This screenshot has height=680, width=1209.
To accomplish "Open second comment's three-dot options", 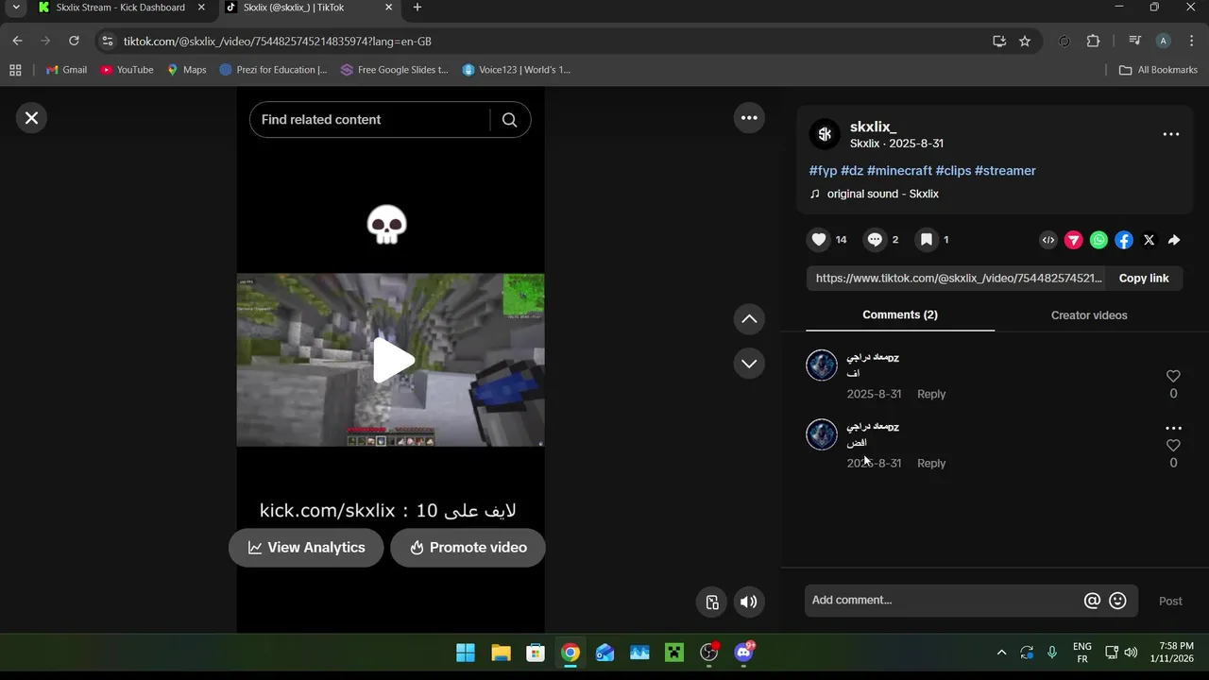I will [1173, 428].
